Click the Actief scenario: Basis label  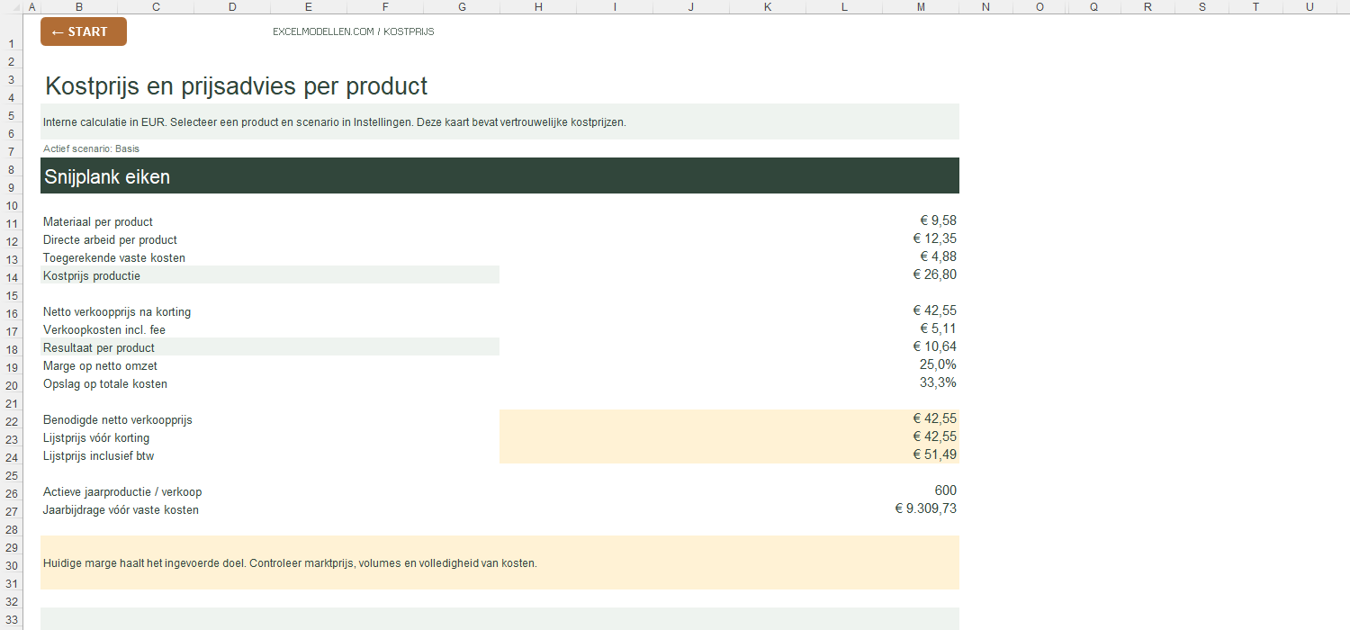(x=91, y=148)
